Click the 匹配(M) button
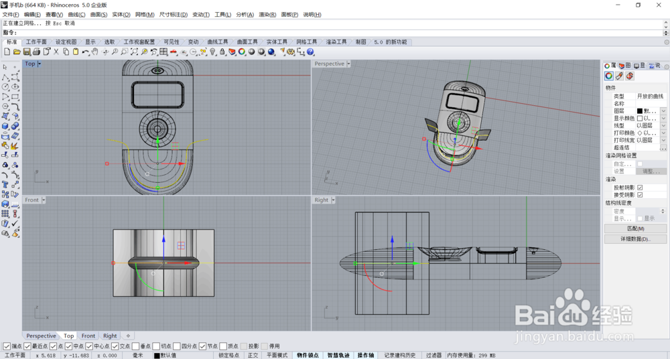This screenshot has width=670, height=359. [x=635, y=228]
